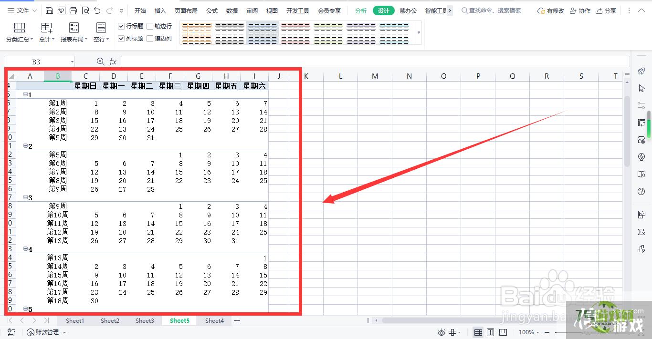652x339 pixels.
Task: Click the Print icon
Action: click(x=73, y=10)
